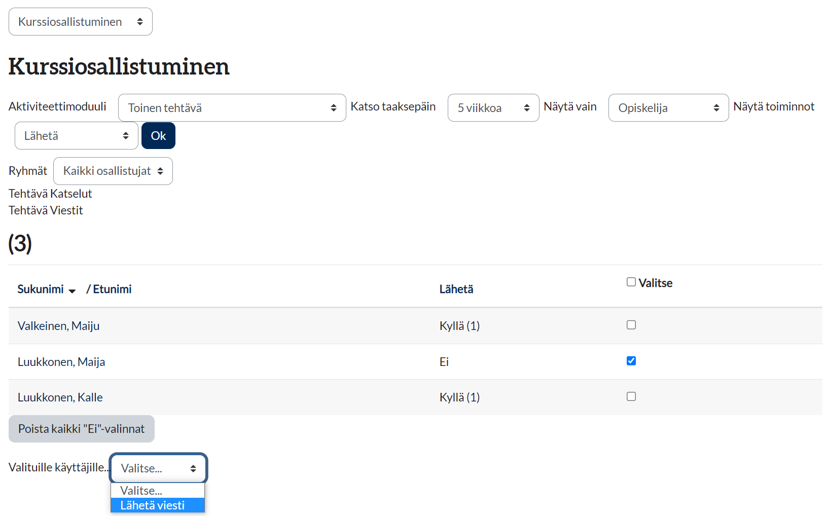
Task: Expand the Aktiviteettimoduuli 'Toinen tehtävä' dropdown
Action: tap(232, 108)
